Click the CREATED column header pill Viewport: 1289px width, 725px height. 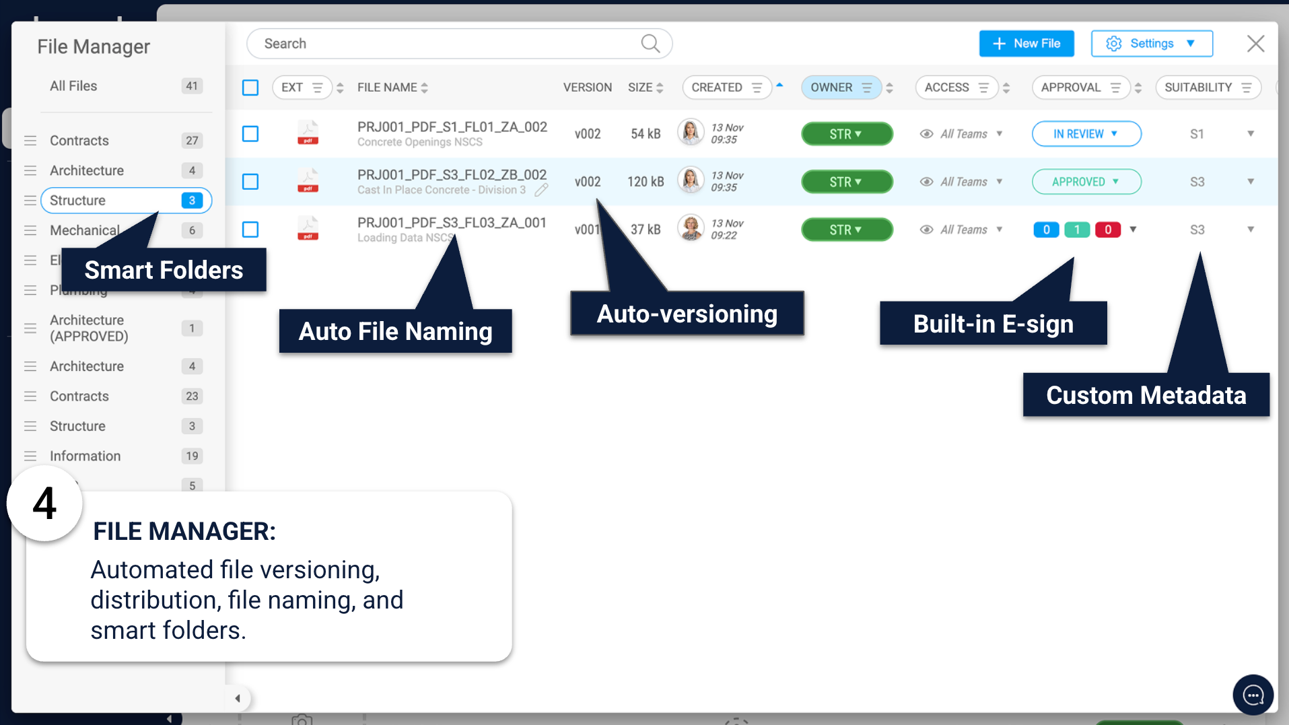coord(727,88)
